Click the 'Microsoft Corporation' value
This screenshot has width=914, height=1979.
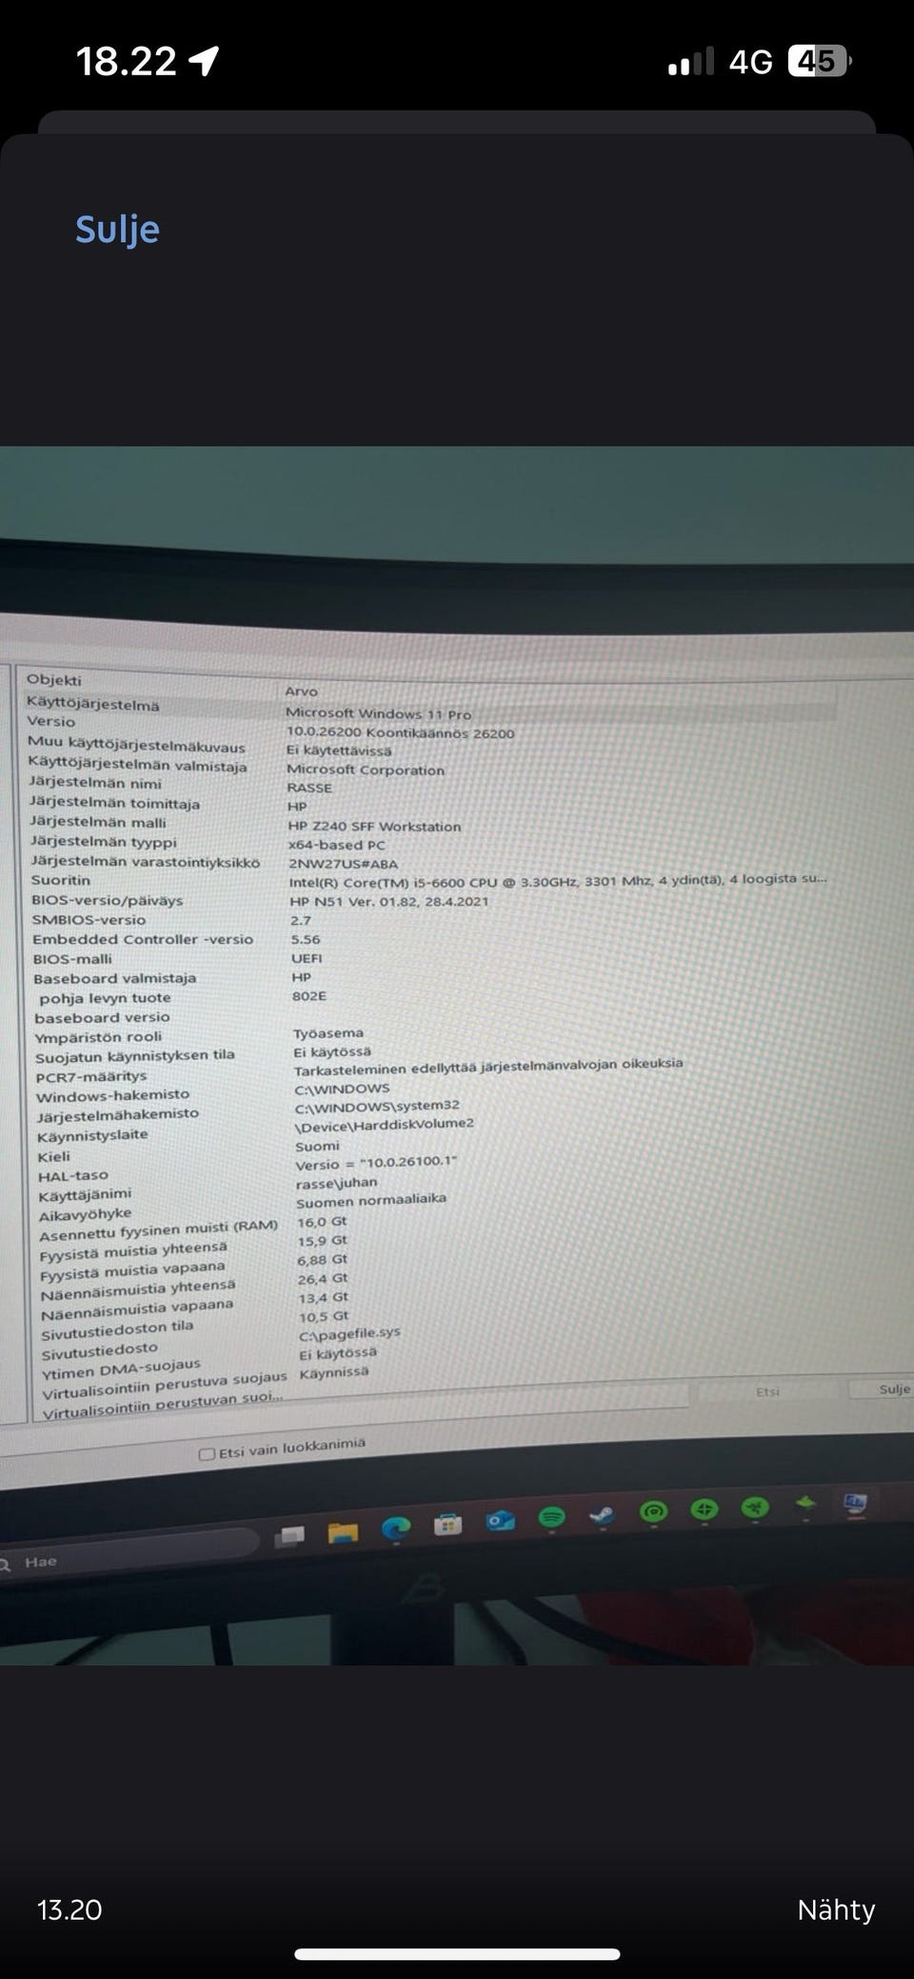click(366, 770)
